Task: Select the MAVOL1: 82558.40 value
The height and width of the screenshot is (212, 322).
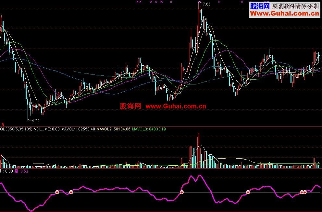Action: point(78,129)
